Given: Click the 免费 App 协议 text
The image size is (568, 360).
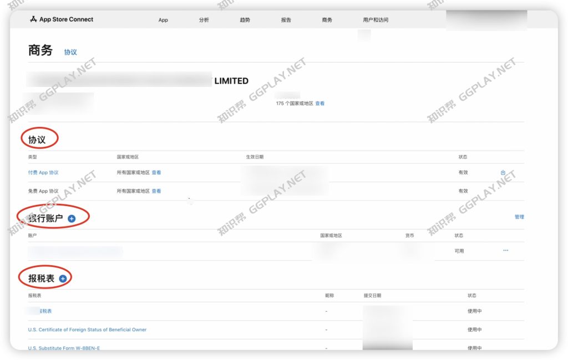Looking at the screenshot, I should (x=43, y=191).
